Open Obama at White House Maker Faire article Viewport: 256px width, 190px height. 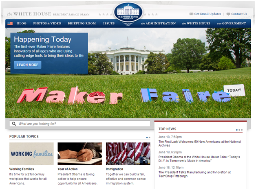[x=199, y=159]
